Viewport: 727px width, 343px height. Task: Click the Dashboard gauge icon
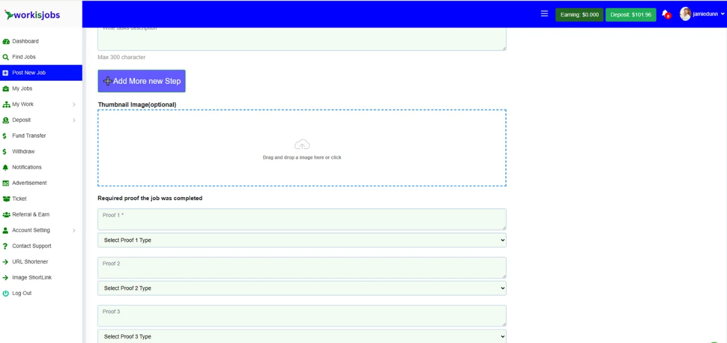(6, 42)
